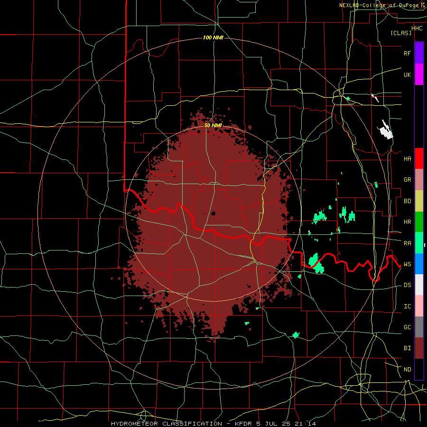Pick the bright green RA legend color
This screenshot has width=427, height=427.
(x=419, y=243)
